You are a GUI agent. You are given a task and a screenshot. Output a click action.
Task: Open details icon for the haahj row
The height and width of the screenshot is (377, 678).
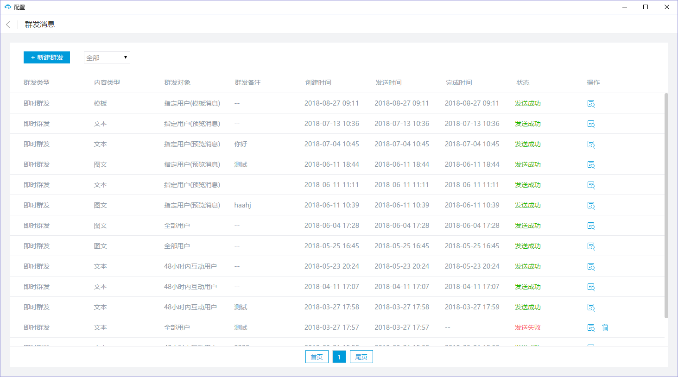[x=591, y=206]
